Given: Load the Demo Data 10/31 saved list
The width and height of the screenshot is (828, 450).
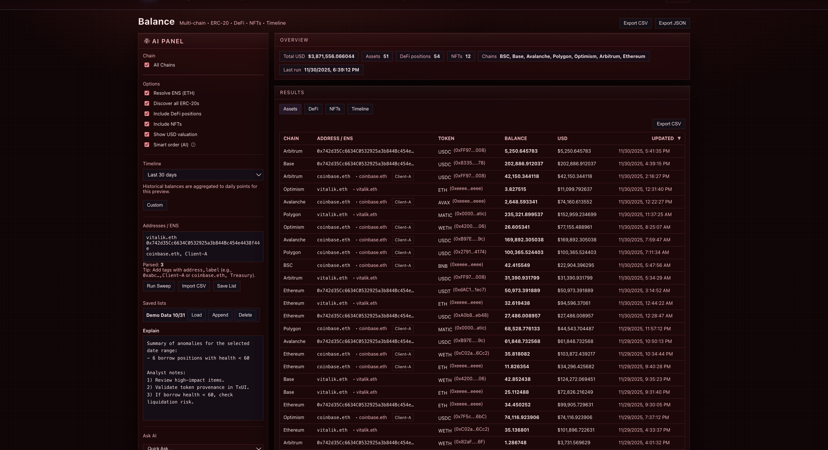Looking at the screenshot, I should (x=196, y=315).
